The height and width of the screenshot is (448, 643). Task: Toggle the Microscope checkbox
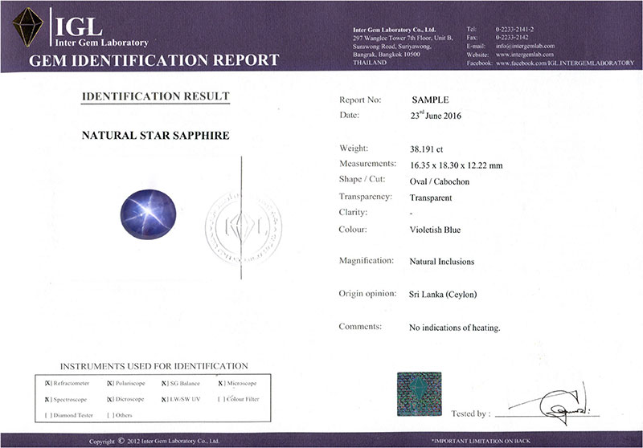coord(222,383)
